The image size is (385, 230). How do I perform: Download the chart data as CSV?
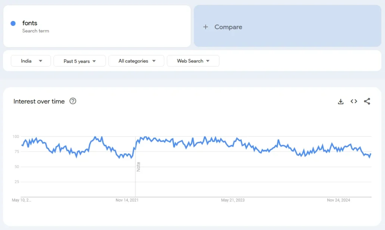click(x=340, y=101)
